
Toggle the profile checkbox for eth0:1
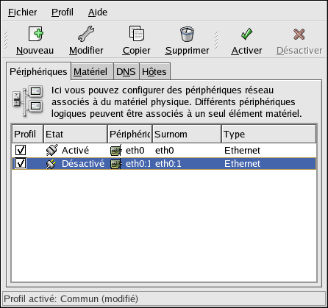21,163
